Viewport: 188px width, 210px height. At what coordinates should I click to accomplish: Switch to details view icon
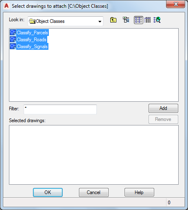tap(147, 20)
